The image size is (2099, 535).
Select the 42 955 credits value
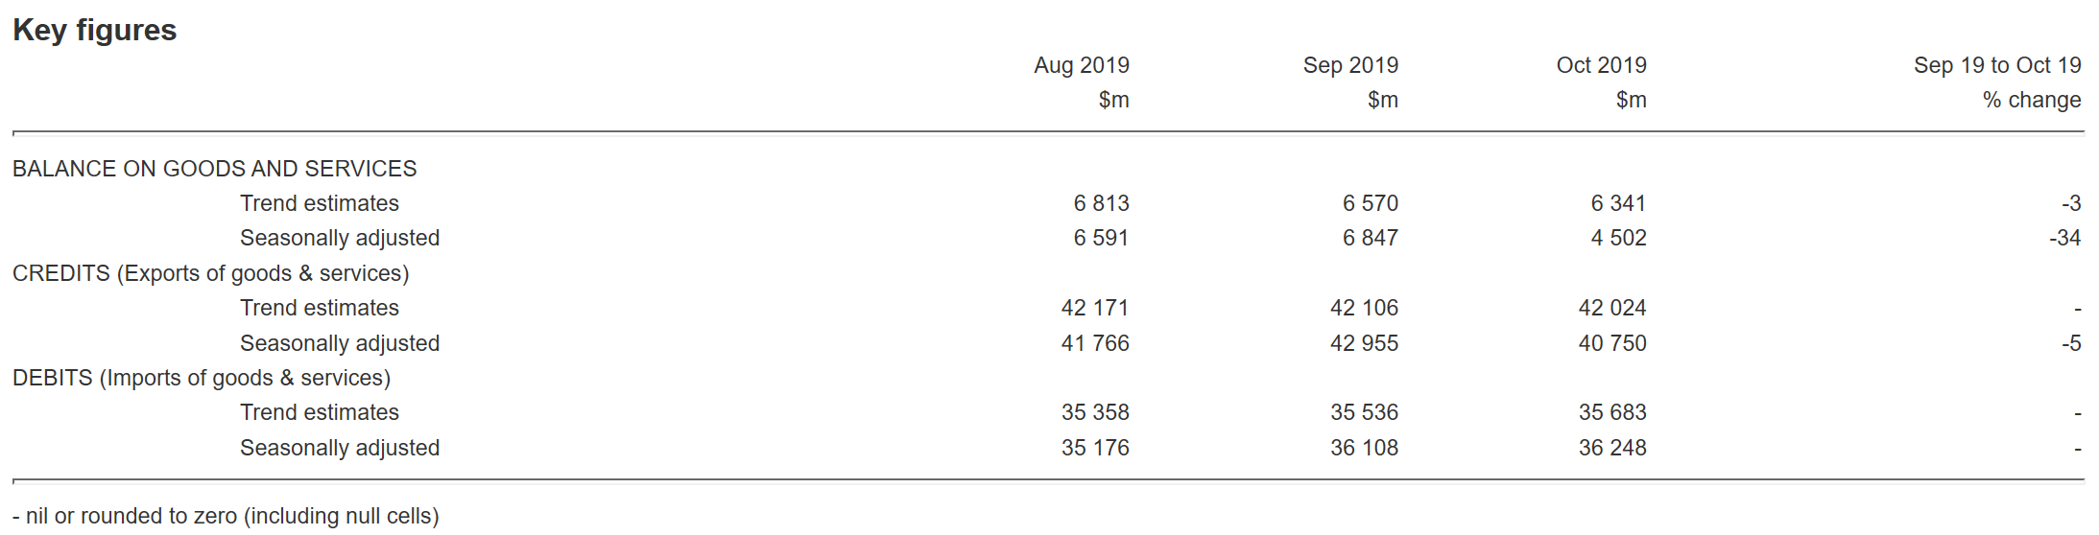click(1364, 343)
